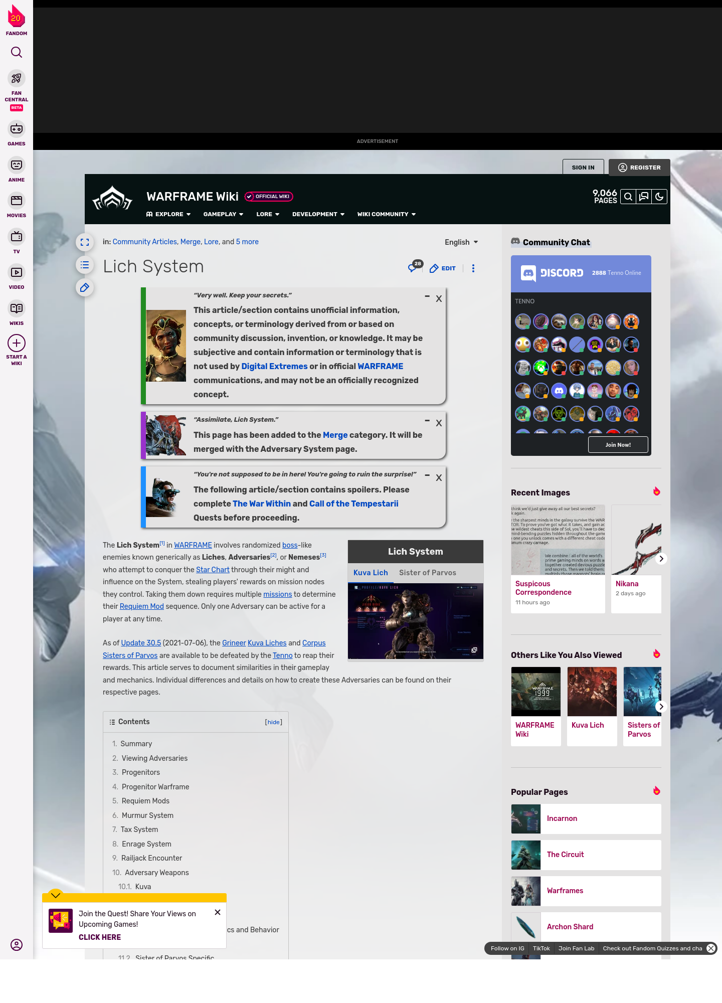The width and height of the screenshot is (722, 1003).
Task: Toggle dark theme with the moon icon
Action: [659, 197]
